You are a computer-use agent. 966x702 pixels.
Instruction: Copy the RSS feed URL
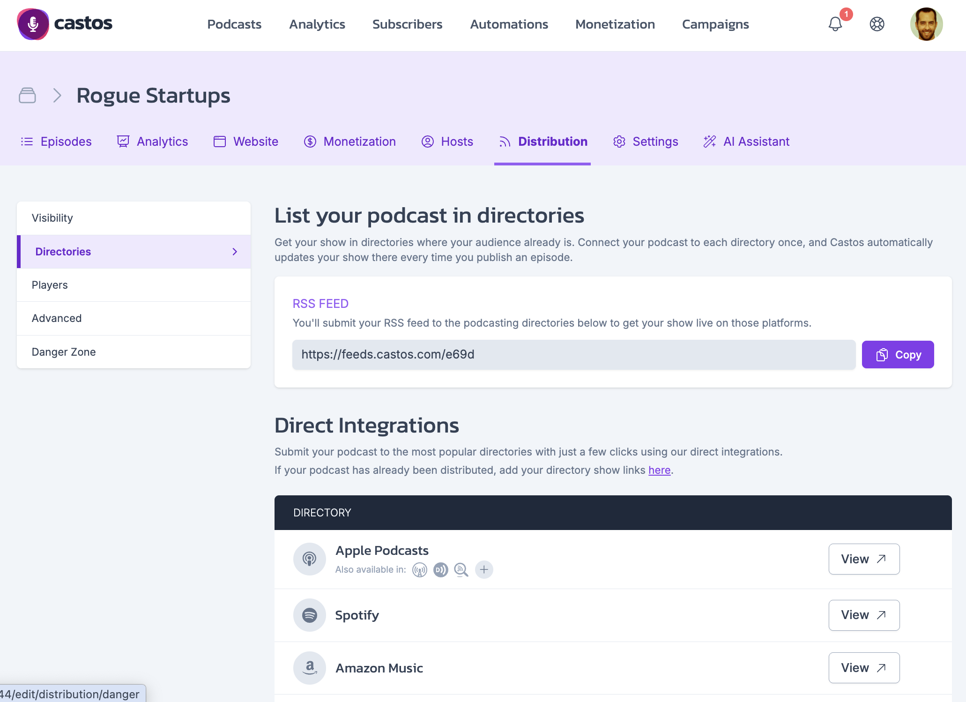click(898, 354)
